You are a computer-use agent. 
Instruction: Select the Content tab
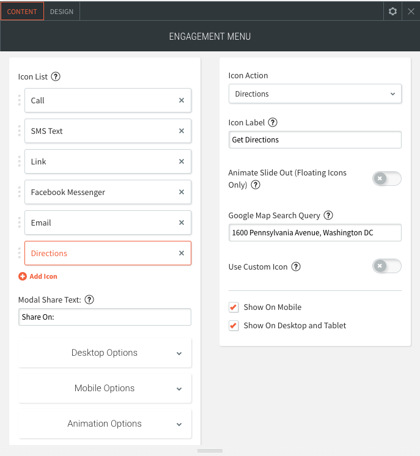[22, 11]
